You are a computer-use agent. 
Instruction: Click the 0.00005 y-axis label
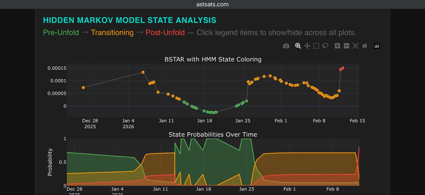(57, 93)
